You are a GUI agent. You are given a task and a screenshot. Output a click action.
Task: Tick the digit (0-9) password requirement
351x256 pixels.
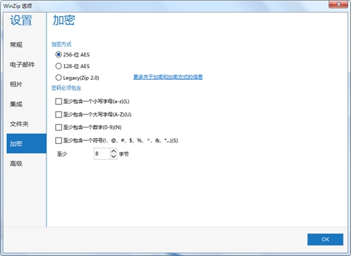coord(58,128)
